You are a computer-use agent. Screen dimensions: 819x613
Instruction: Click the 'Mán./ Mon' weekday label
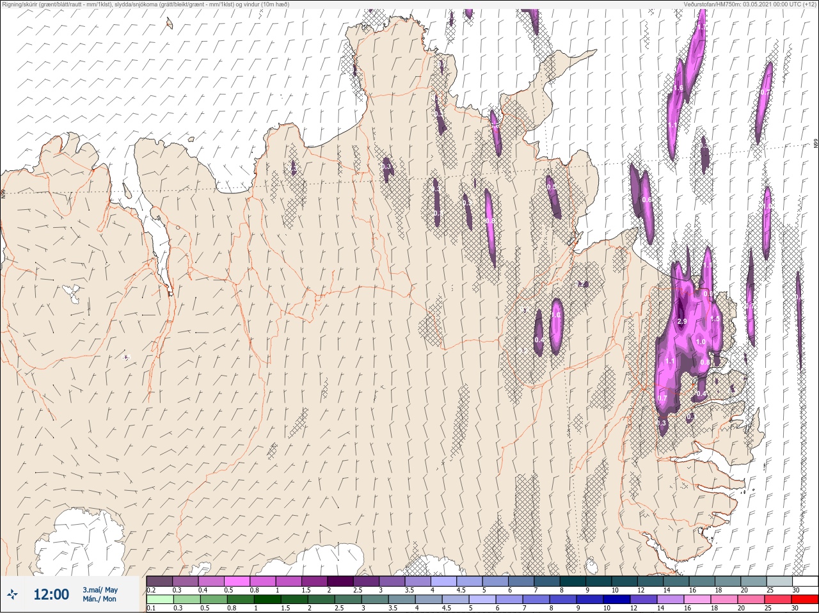100,600
